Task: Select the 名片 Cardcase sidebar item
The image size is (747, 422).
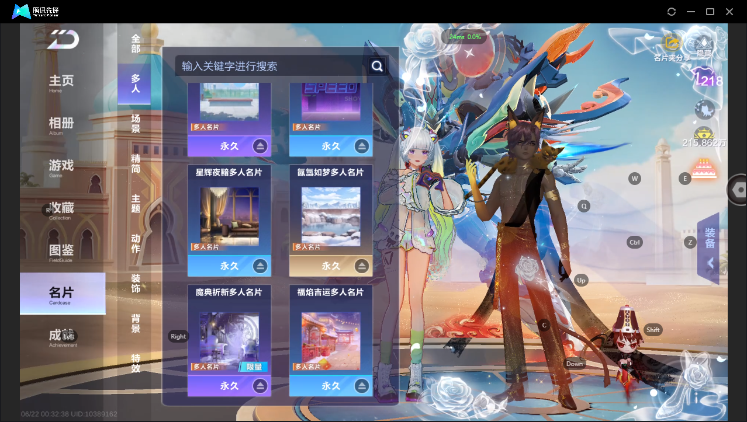Action: 63,294
